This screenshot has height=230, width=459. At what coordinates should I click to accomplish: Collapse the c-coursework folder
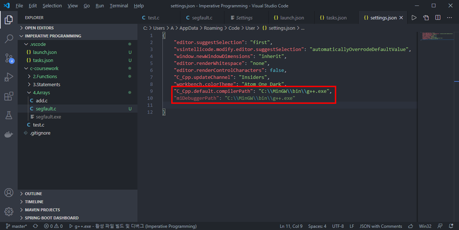click(77, 68)
